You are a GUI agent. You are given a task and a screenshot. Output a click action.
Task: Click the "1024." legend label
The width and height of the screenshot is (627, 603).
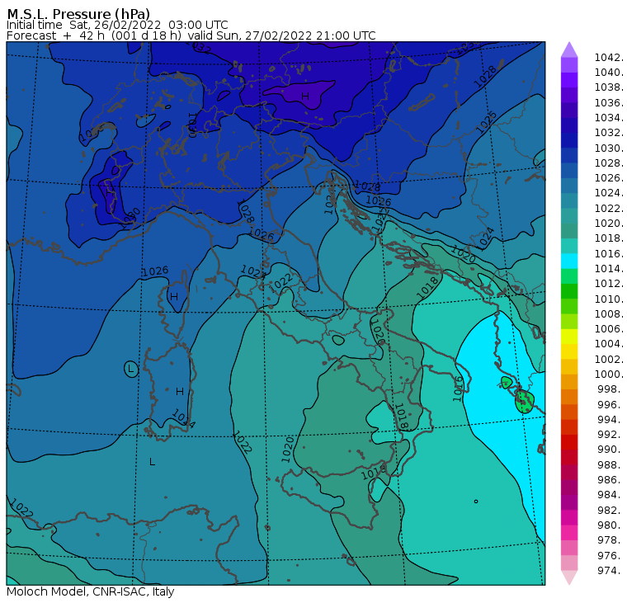[x=609, y=193]
